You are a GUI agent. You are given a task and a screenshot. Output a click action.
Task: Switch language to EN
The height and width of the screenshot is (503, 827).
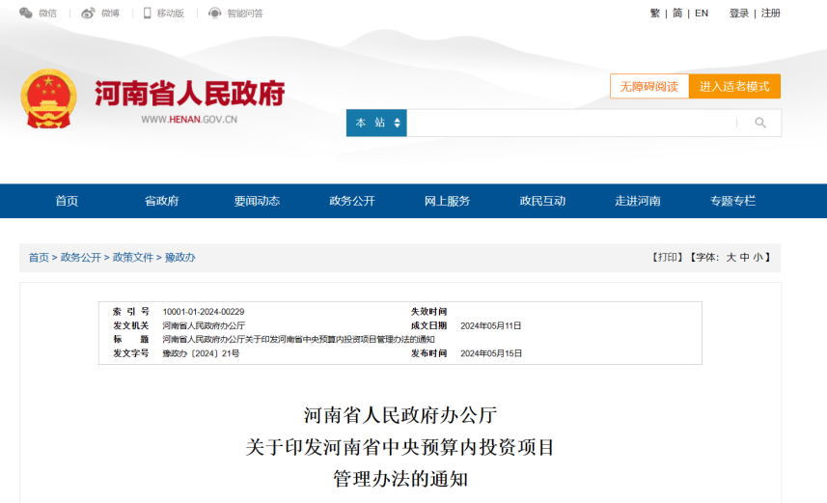click(702, 14)
